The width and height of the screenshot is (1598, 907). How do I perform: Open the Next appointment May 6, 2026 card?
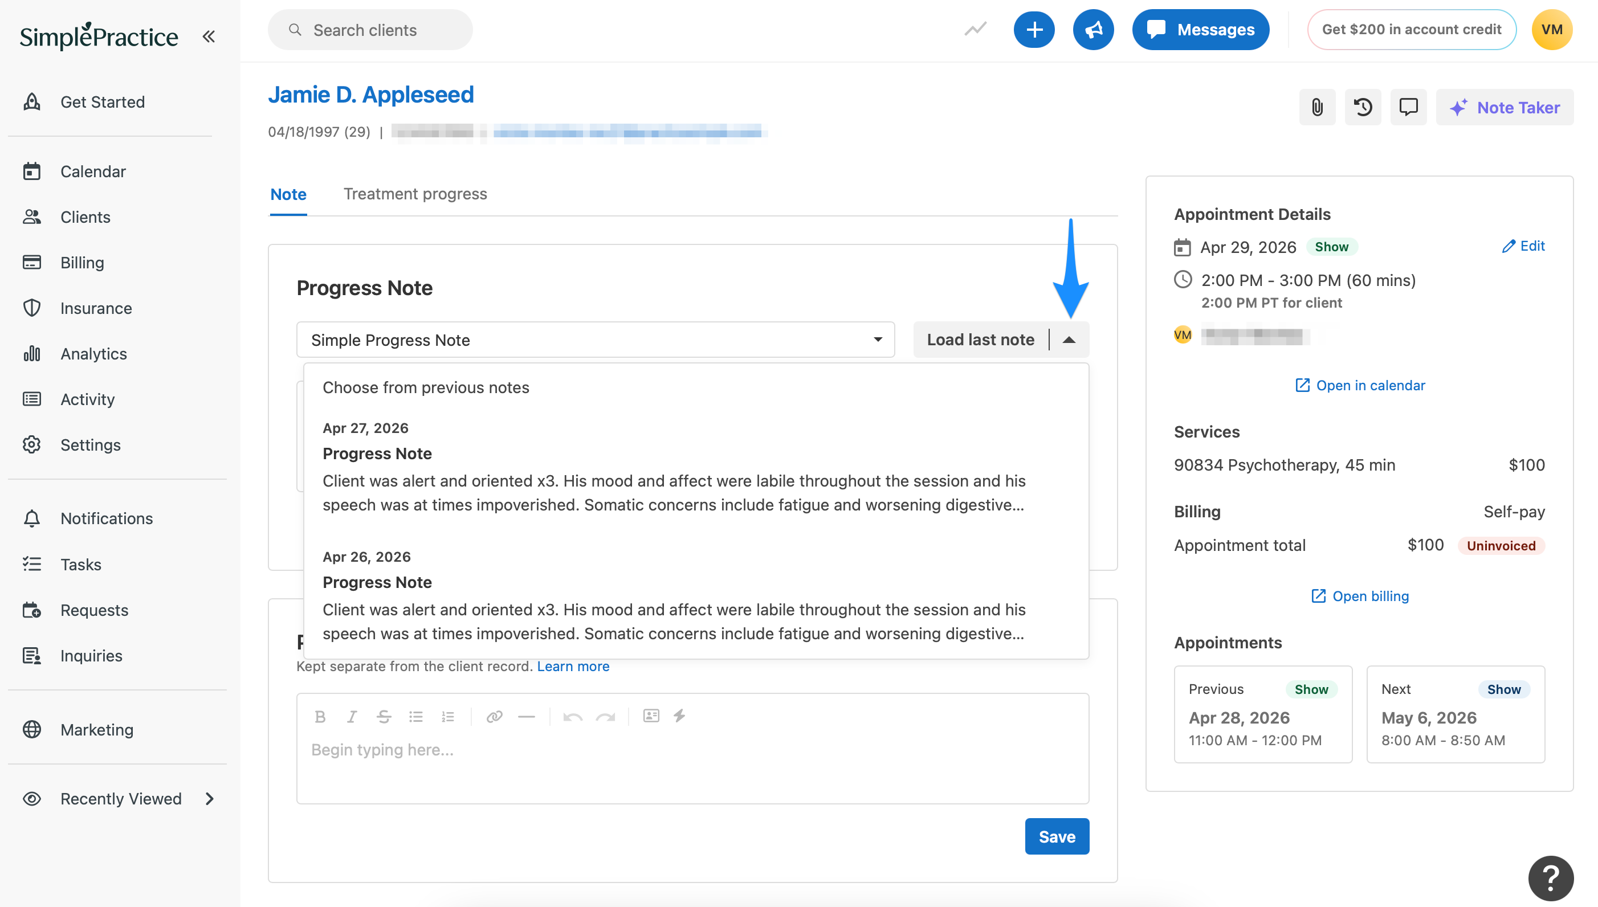1456,714
